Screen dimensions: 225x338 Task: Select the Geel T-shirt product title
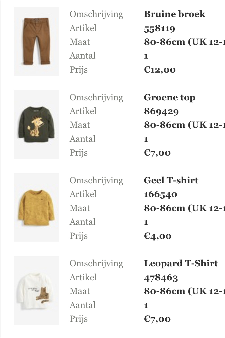pyautogui.click(x=171, y=180)
